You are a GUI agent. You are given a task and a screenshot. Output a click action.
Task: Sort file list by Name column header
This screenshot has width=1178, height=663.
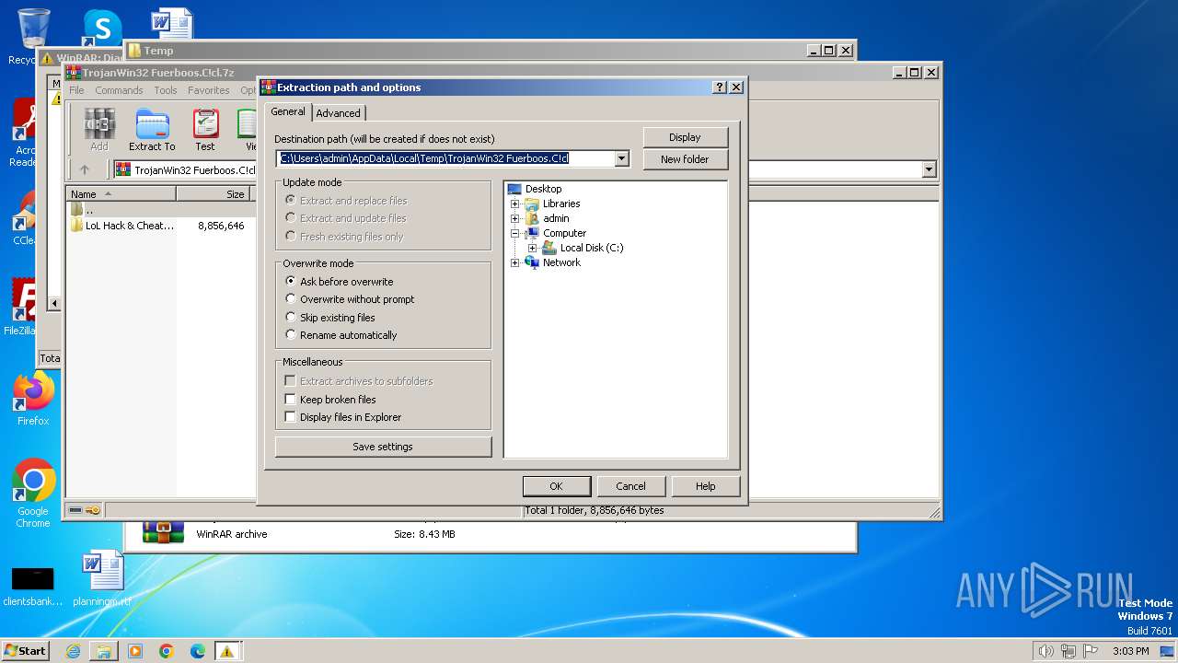coord(121,194)
